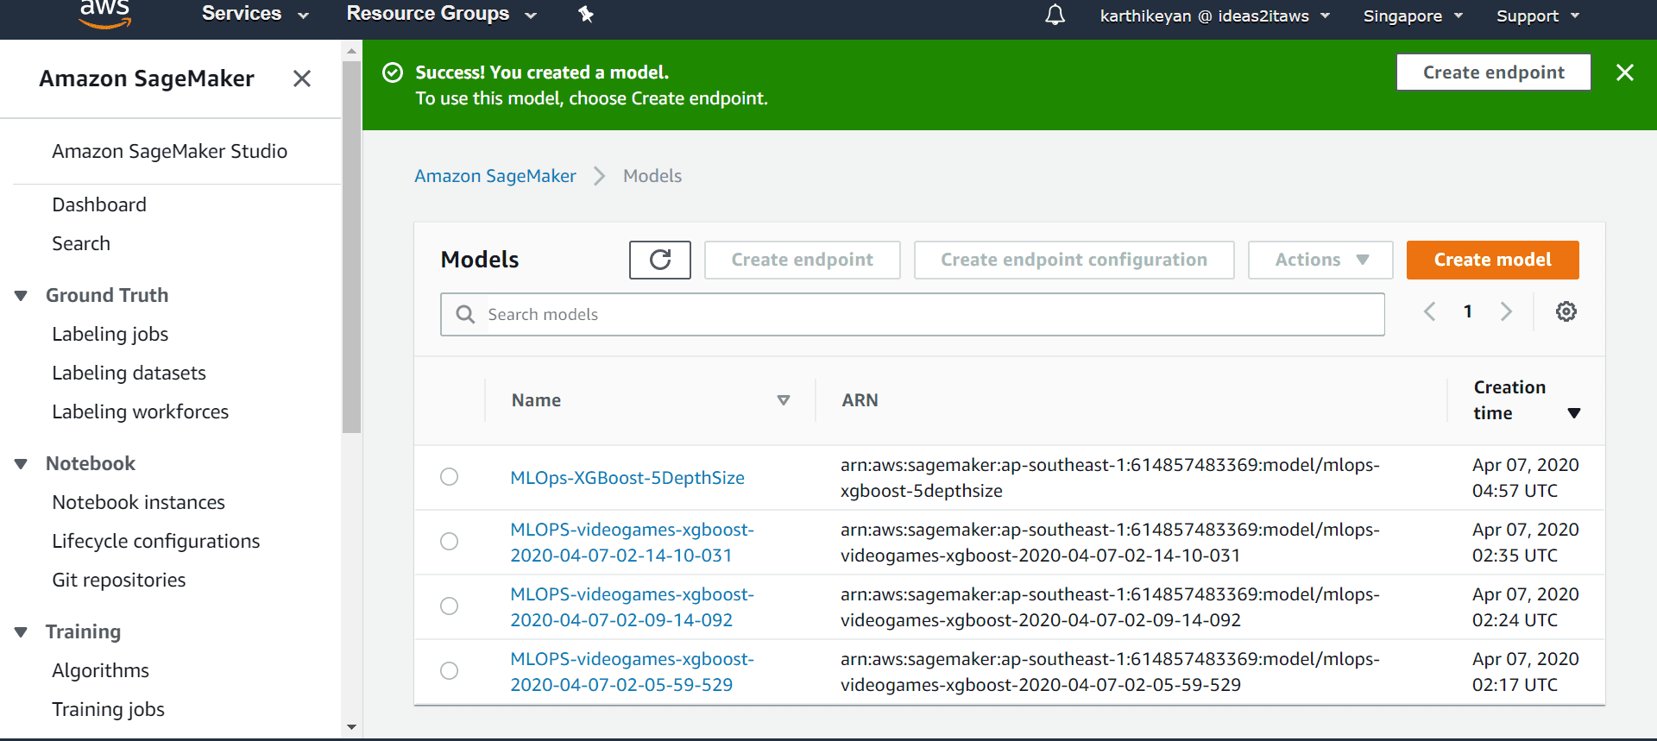
Task: Open Notebook instances
Action: pyautogui.click(x=138, y=502)
